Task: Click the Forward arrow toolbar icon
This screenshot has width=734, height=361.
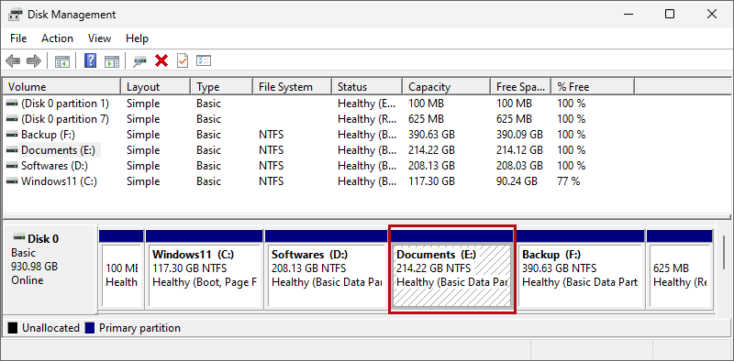Action: click(x=34, y=60)
